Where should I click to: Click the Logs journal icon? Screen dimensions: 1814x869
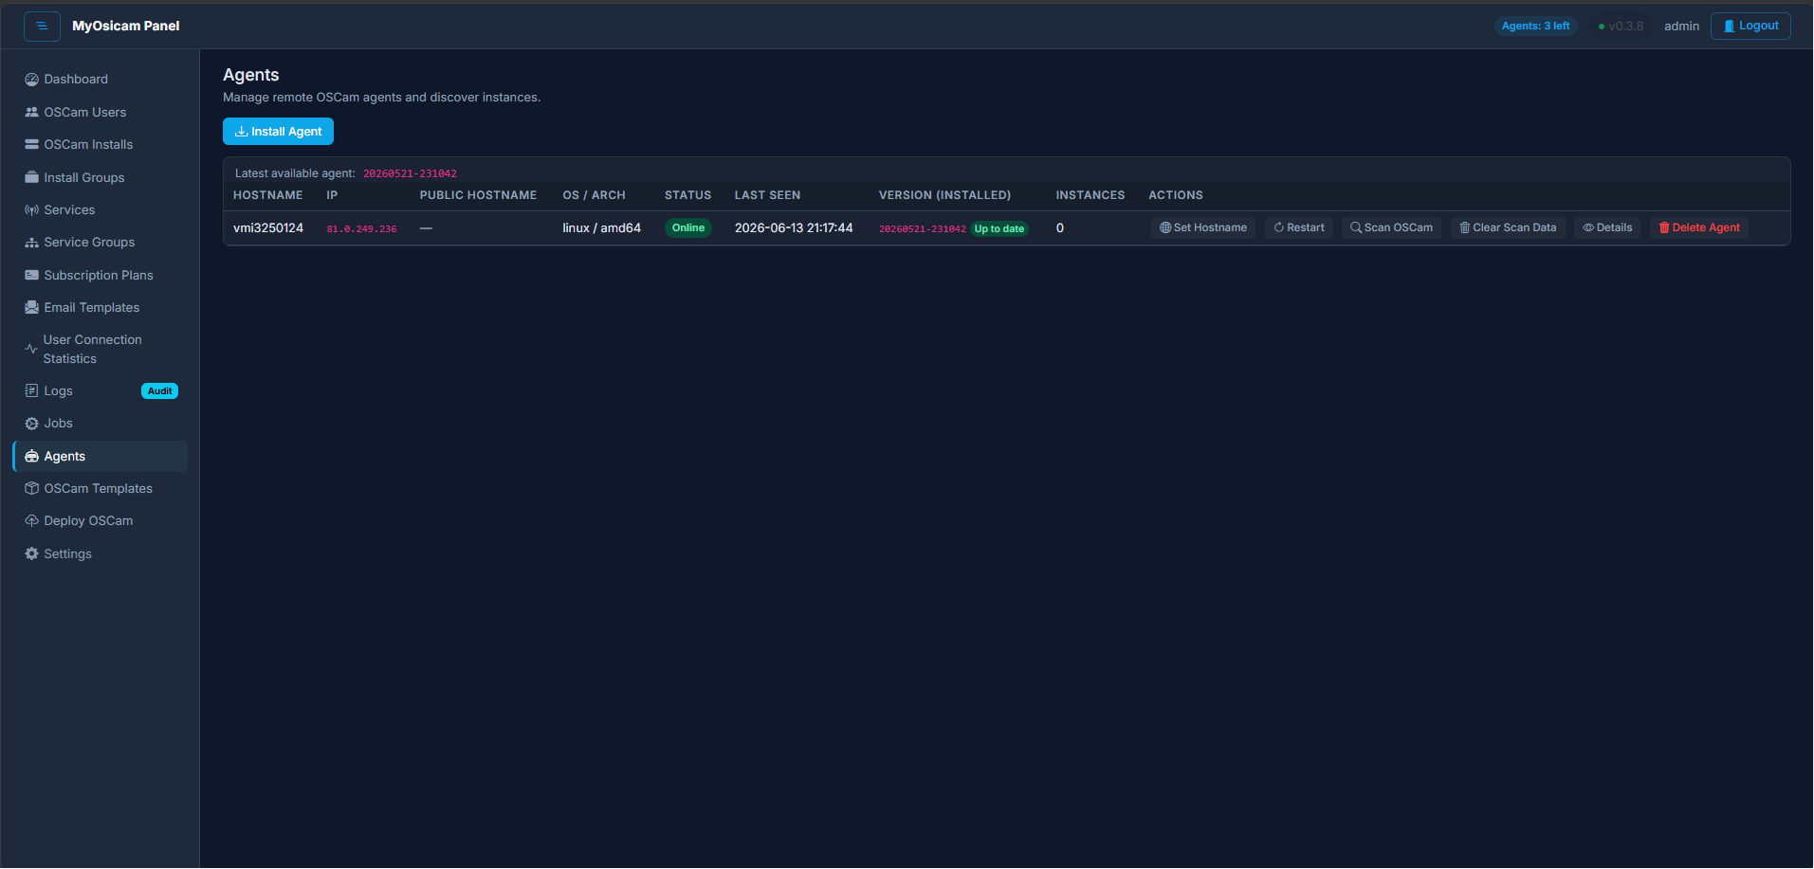click(x=31, y=390)
